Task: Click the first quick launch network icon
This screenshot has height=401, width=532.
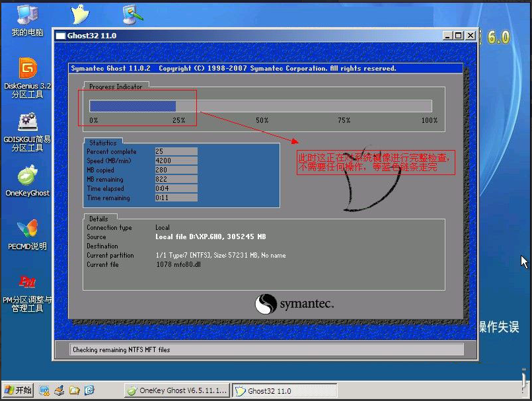Action: 45,390
